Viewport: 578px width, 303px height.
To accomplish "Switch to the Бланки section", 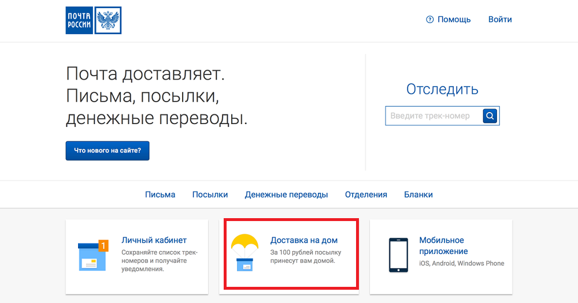I will [x=418, y=194].
